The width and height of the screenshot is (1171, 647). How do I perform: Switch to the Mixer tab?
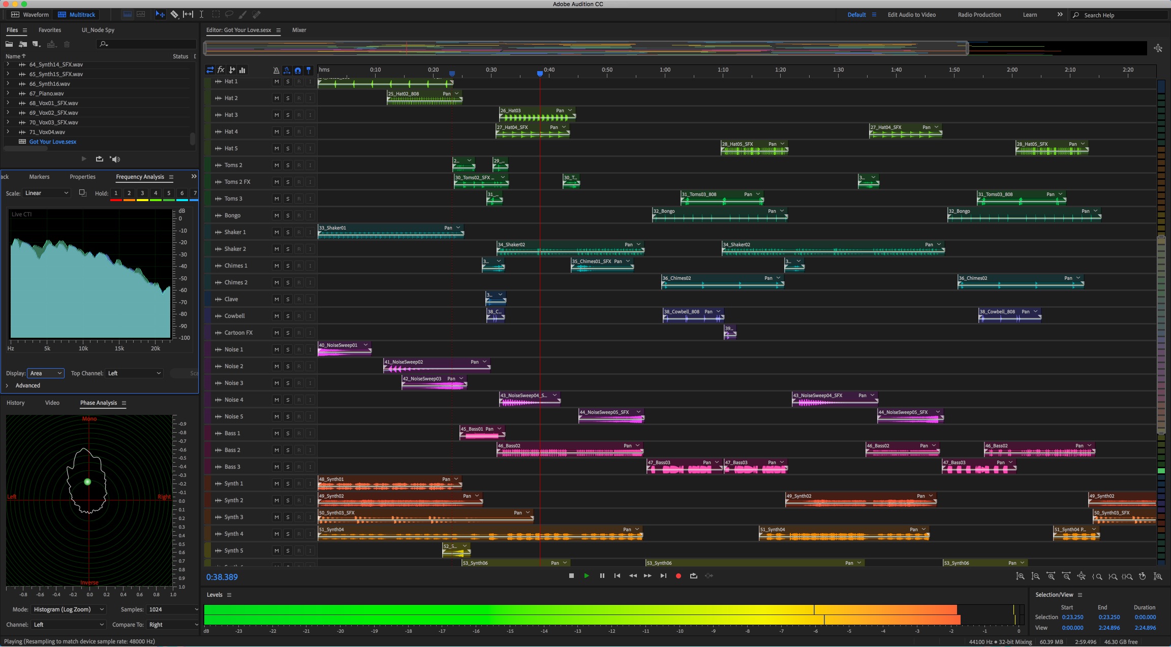click(299, 30)
